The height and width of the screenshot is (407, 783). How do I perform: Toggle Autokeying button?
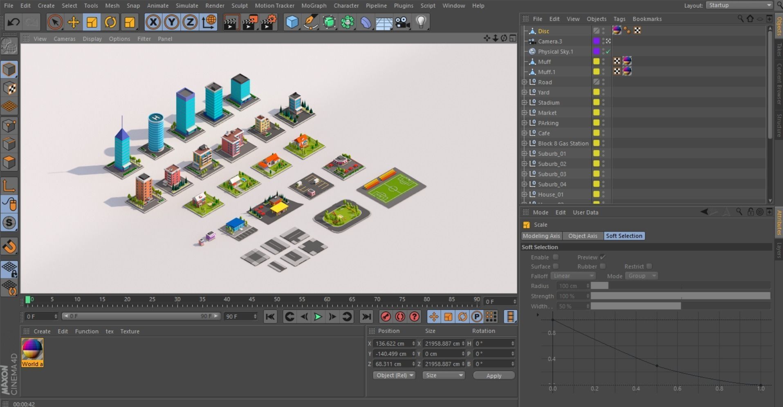point(400,317)
